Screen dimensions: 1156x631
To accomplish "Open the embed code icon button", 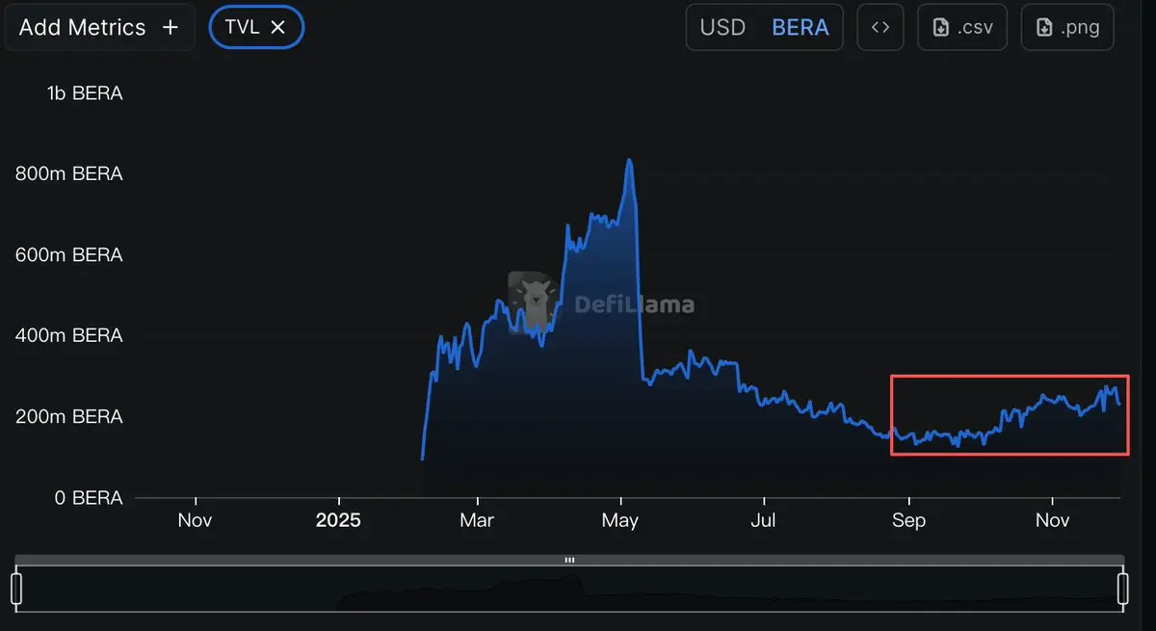I will pos(880,27).
